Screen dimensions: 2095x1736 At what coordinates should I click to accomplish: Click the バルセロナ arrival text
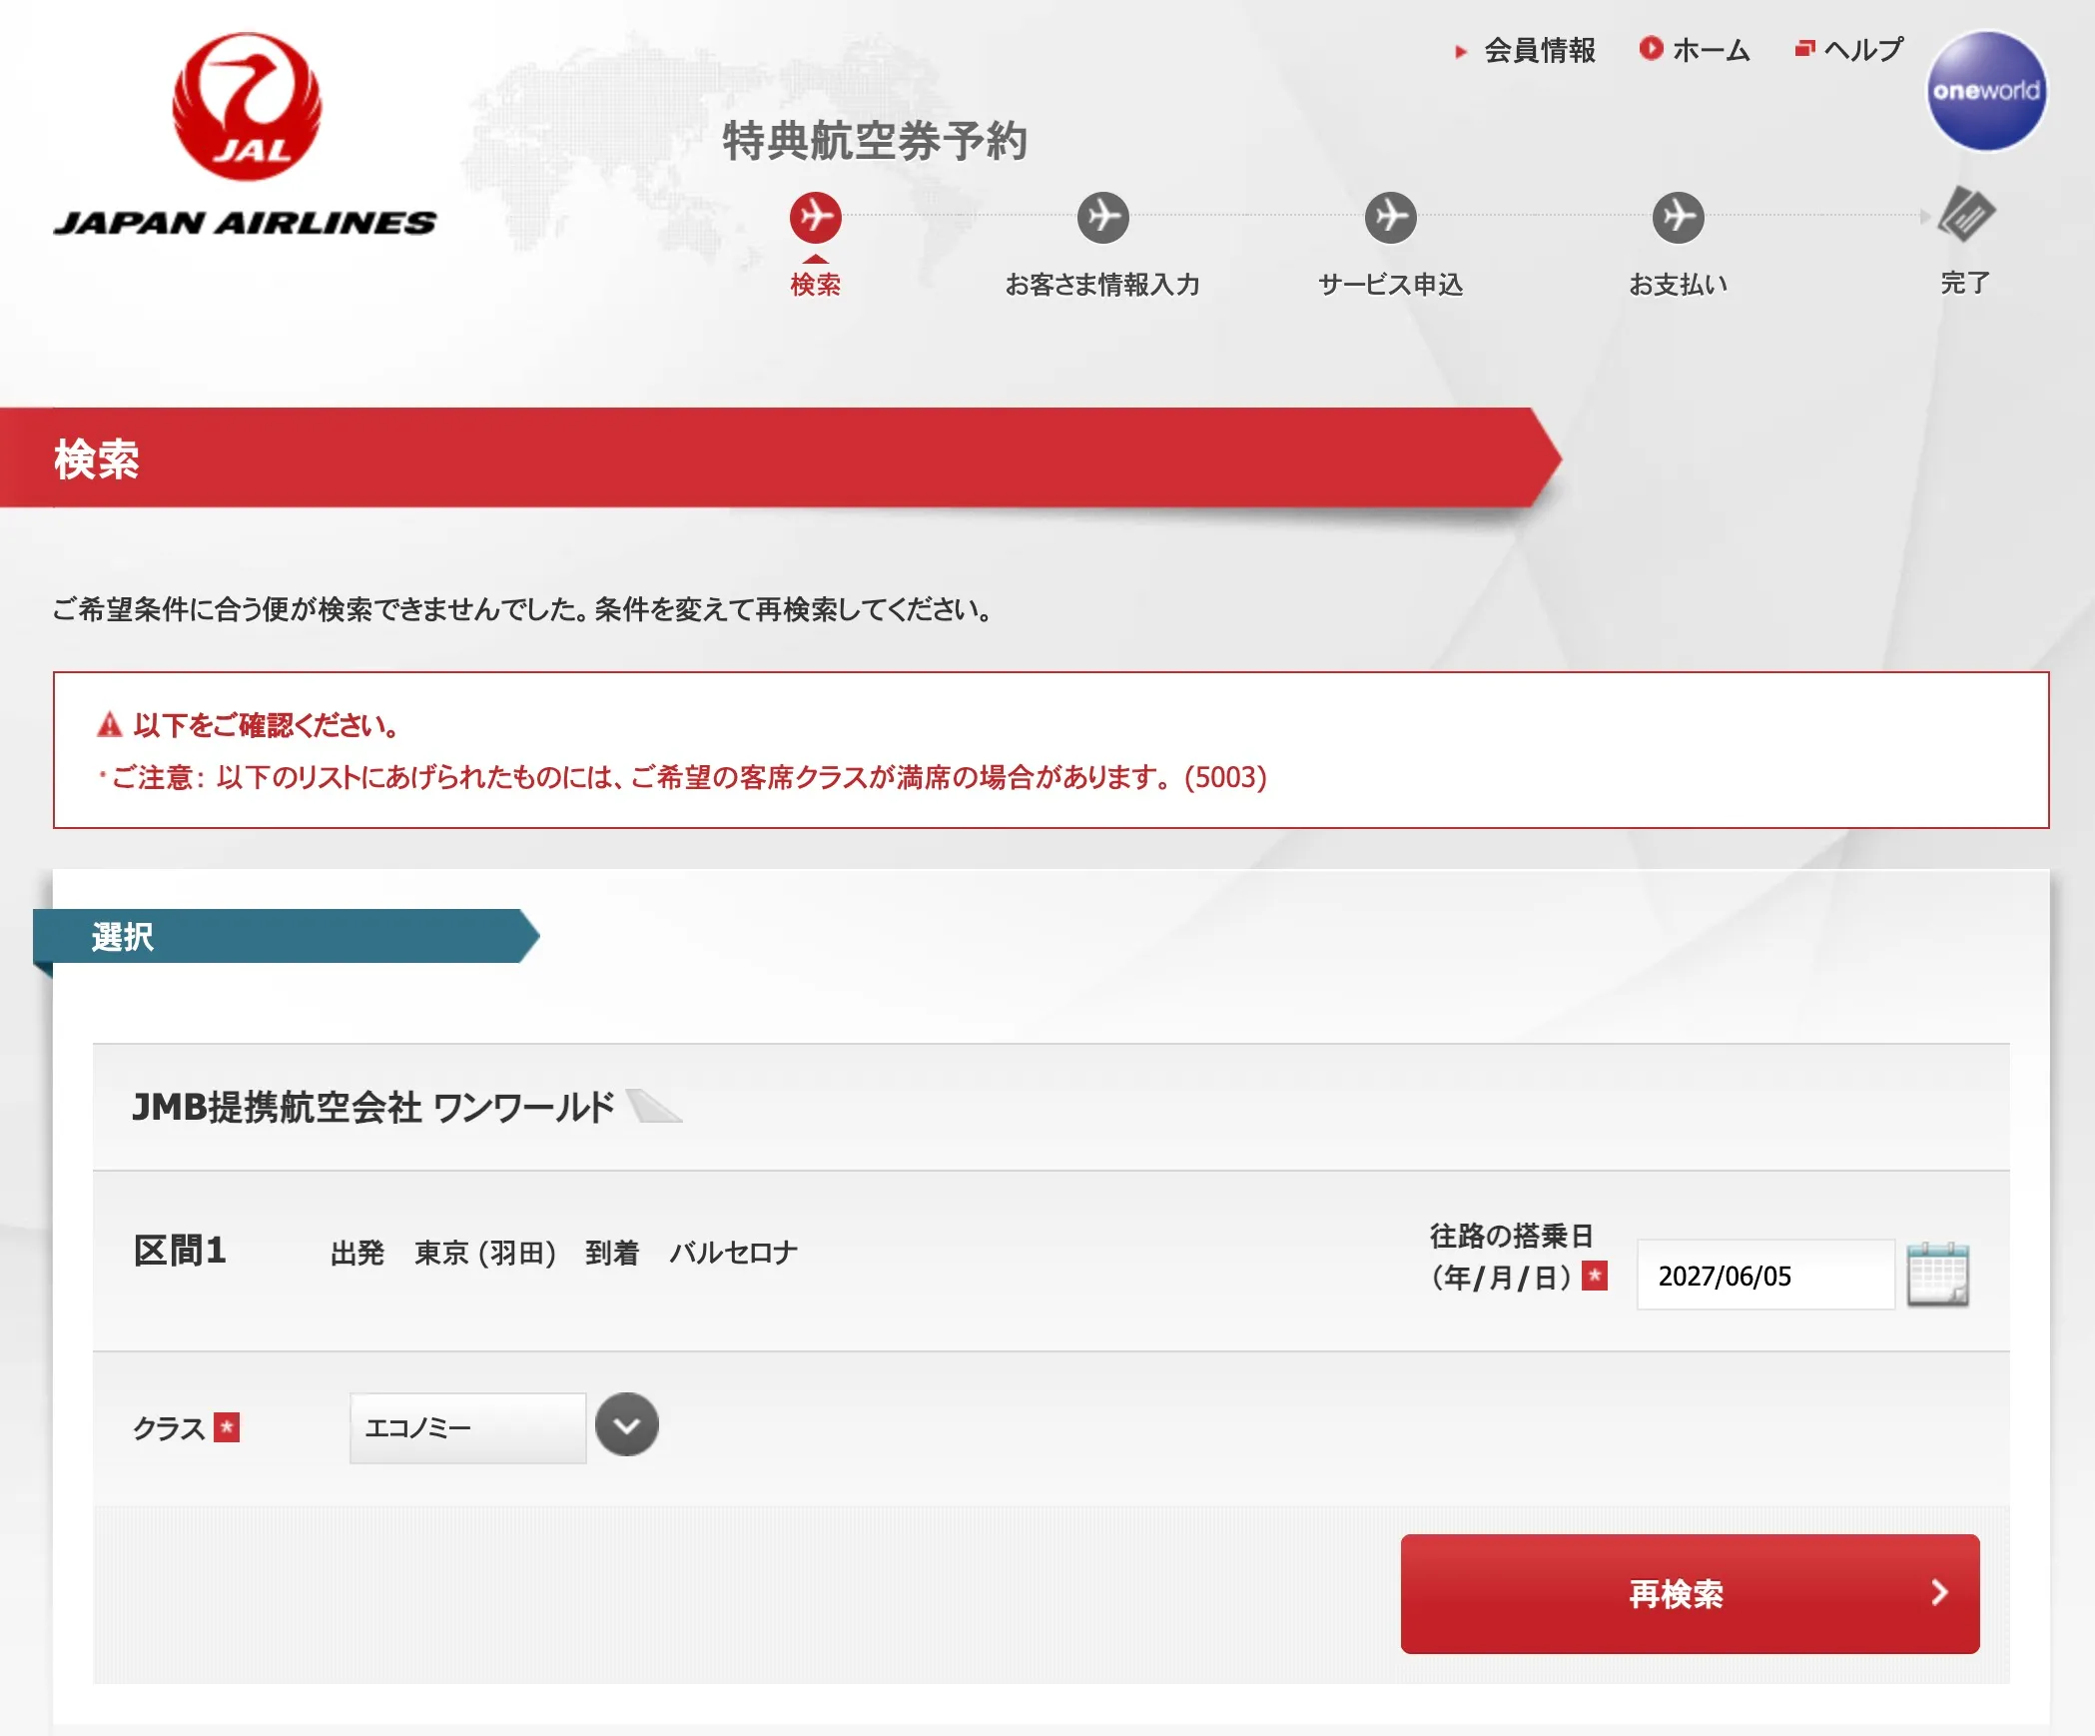point(734,1253)
